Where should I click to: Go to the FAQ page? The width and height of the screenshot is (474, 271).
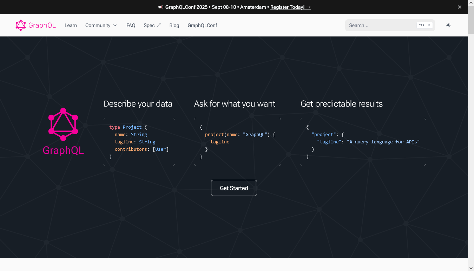tap(131, 25)
